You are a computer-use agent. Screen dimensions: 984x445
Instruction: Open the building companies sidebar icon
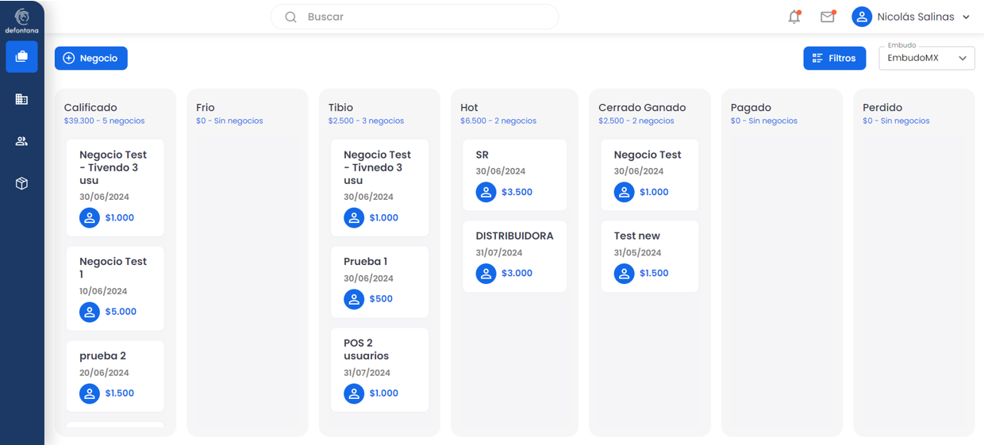click(21, 99)
